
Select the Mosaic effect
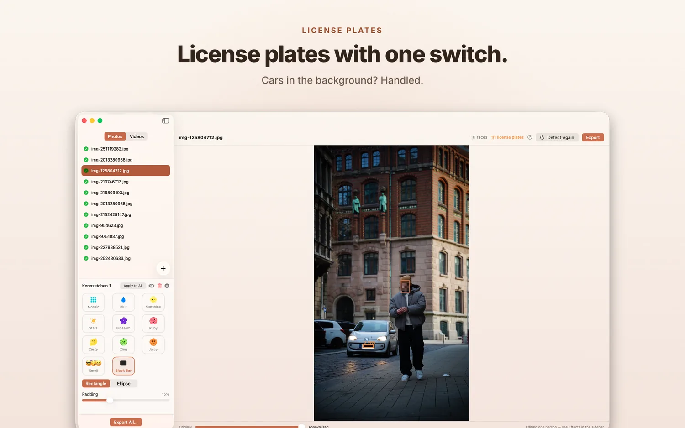coord(94,303)
